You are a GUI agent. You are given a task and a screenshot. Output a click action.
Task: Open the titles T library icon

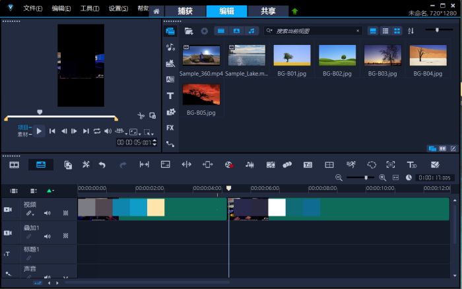(170, 96)
